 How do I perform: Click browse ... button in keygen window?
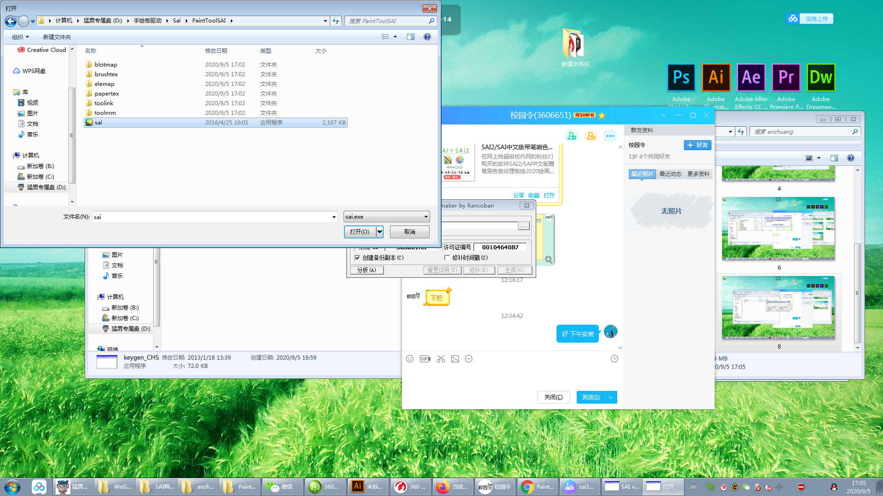tap(524, 226)
